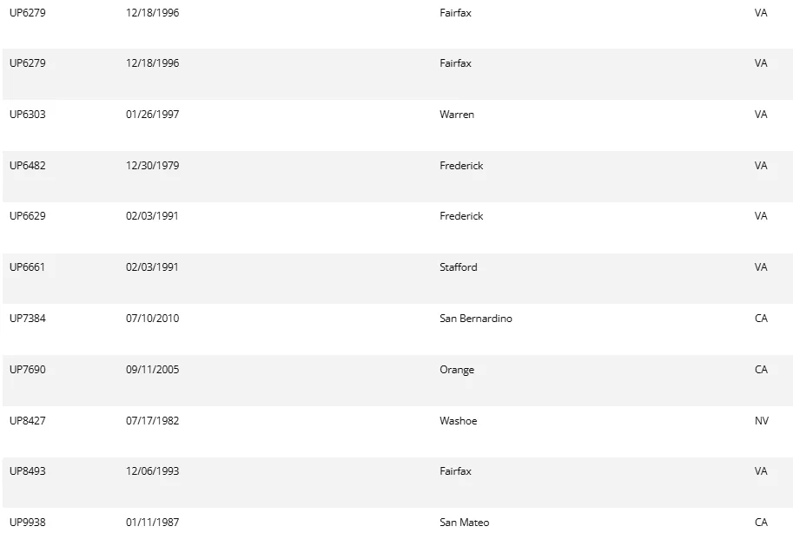This screenshot has height=546, width=793.
Task: Select the 12/30/1979 date cell
Action: tap(152, 166)
